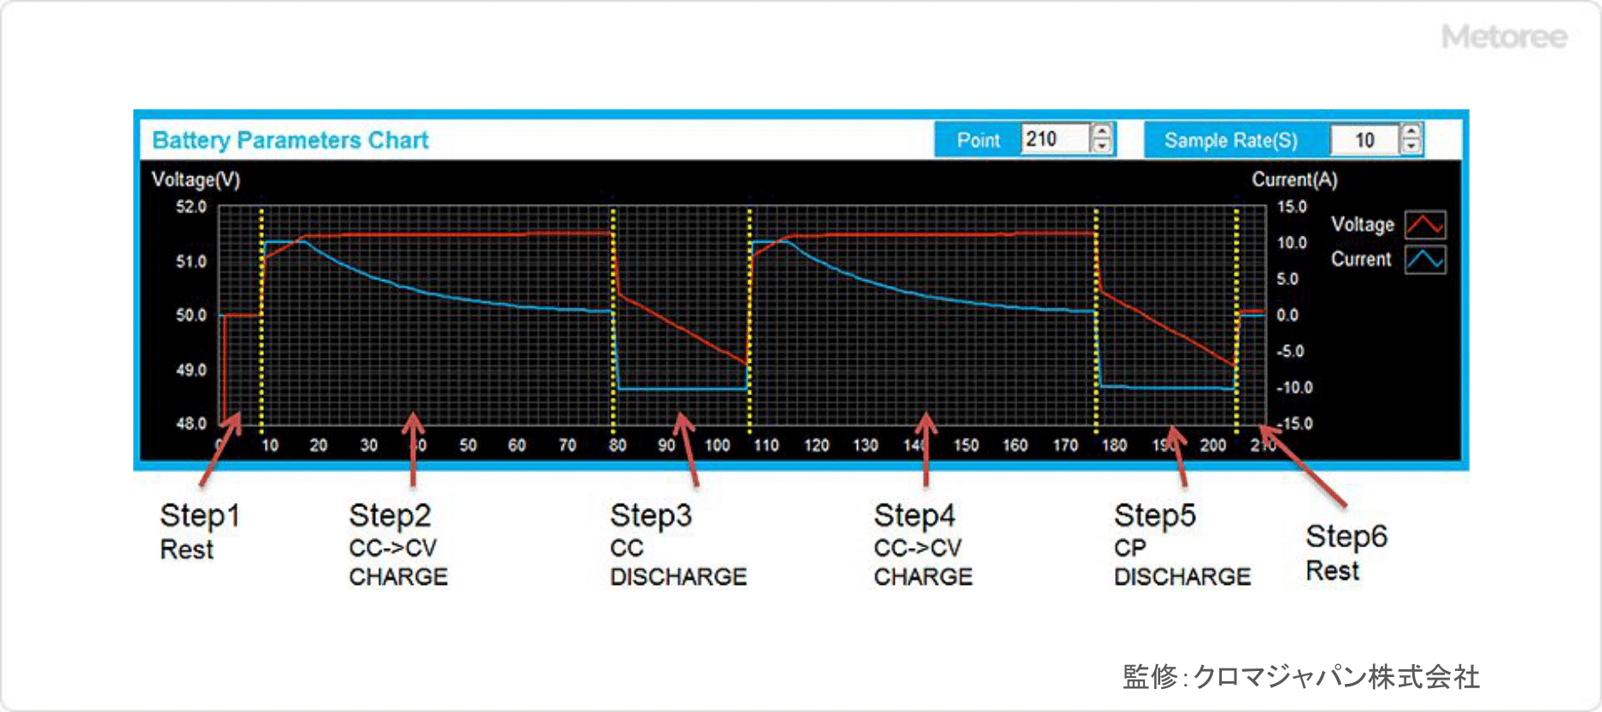Image resolution: width=1602 pixels, height=712 pixels.
Task: Click the Sample Rate(S) label
Action: [x=1230, y=140]
